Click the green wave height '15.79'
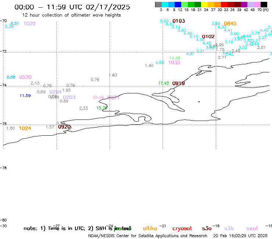 click(x=102, y=108)
